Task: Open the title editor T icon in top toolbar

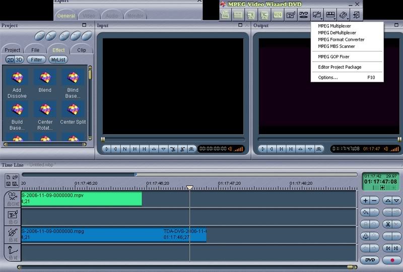Action: point(291,15)
